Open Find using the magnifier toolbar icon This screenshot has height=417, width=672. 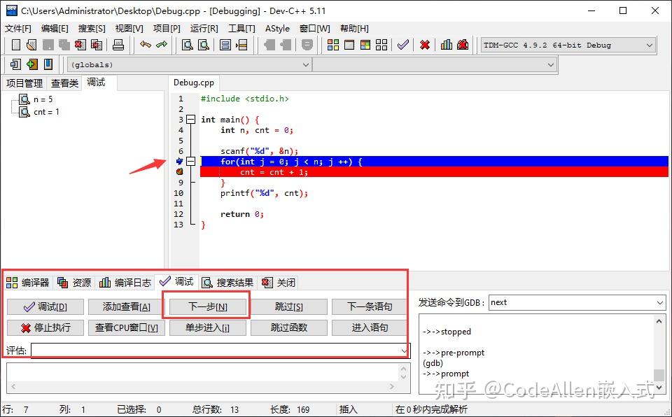tap(186, 44)
